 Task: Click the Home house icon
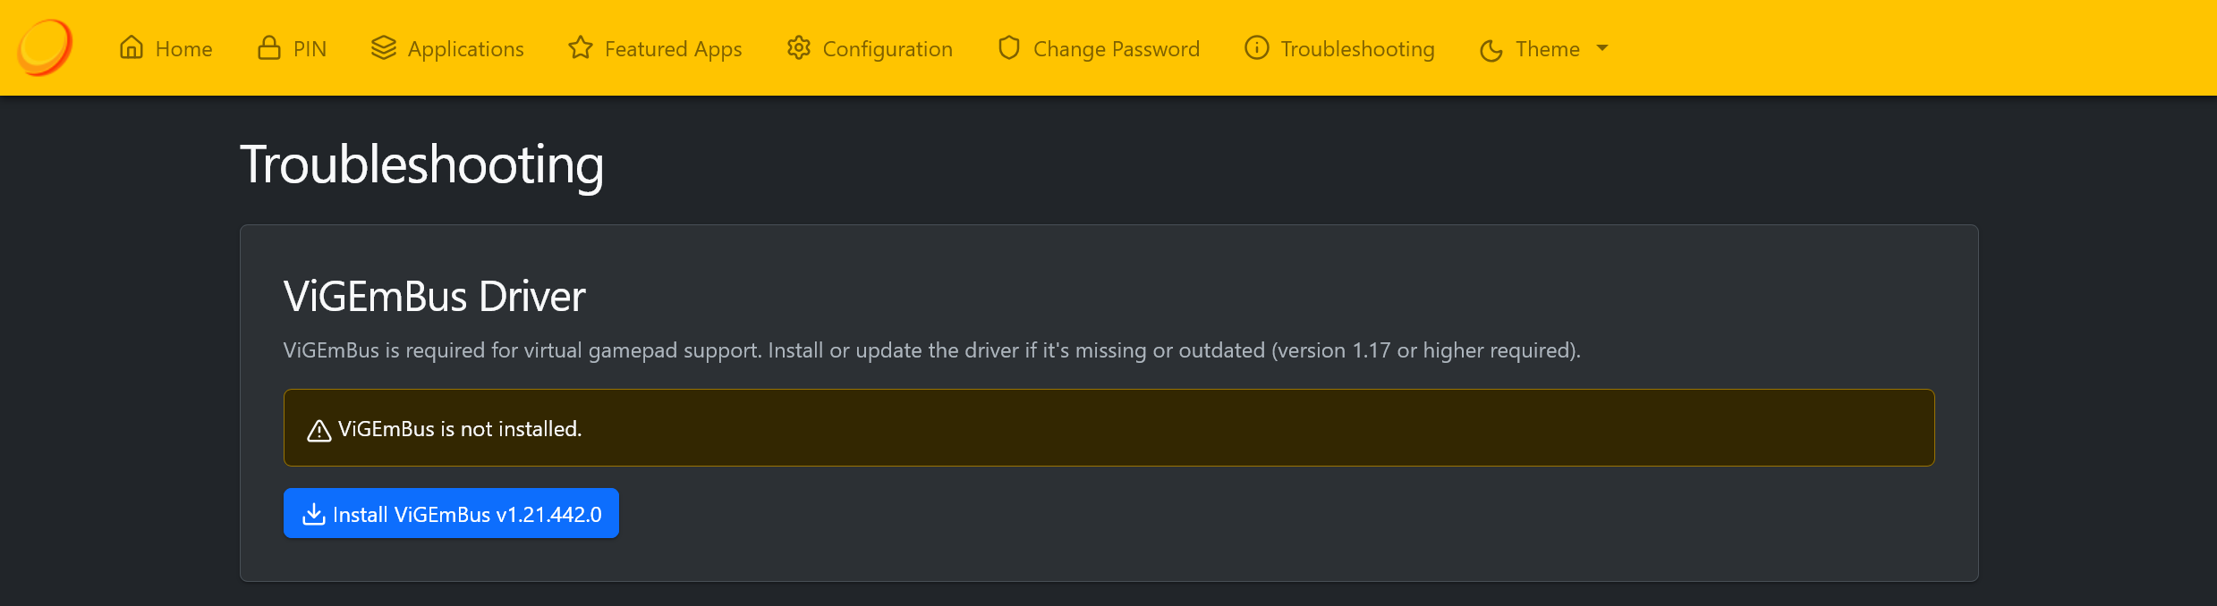(x=132, y=47)
